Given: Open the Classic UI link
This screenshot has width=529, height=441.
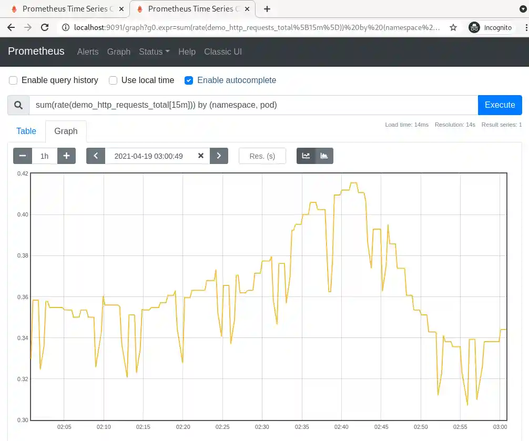Looking at the screenshot, I should (223, 52).
